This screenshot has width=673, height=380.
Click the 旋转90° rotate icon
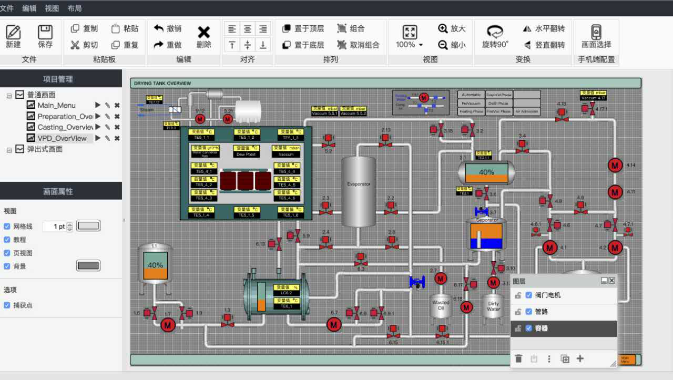(495, 32)
